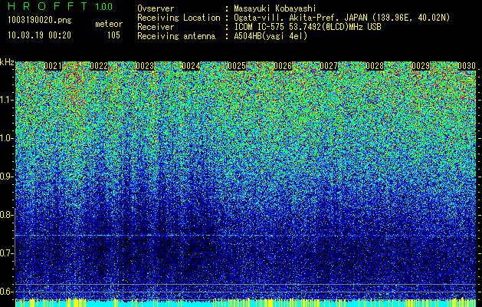The height and width of the screenshot is (307, 482).
Task: Click time marker 0023
Action: tap(145, 66)
